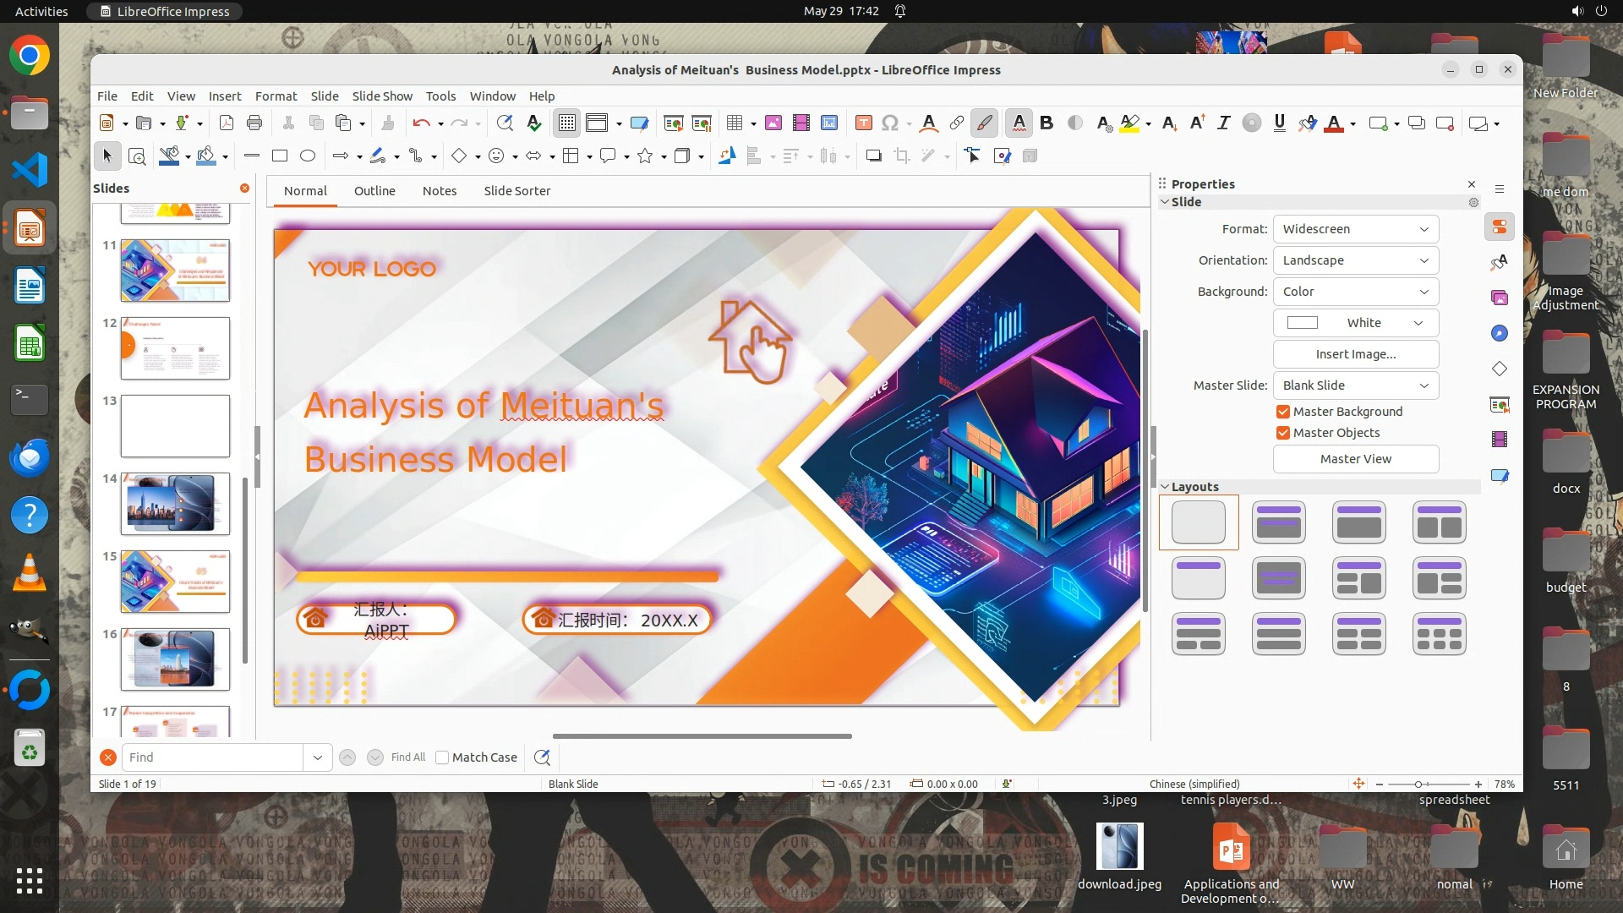Uncheck the Master Background checkbox

[1283, 412]
